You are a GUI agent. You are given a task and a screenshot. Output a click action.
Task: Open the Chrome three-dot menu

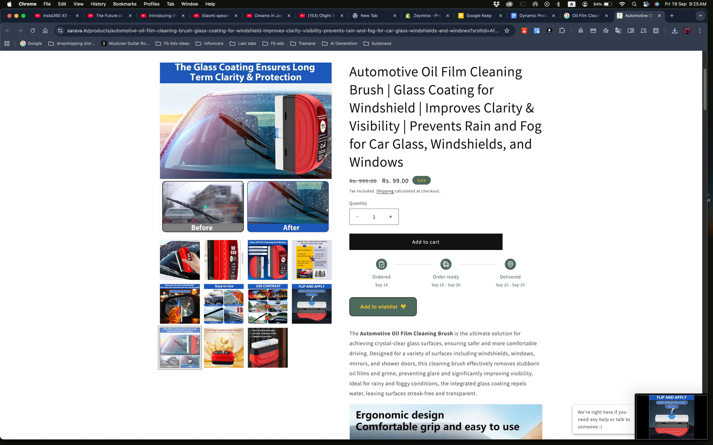[x=699, y=31]
